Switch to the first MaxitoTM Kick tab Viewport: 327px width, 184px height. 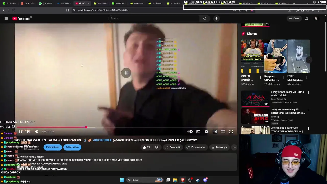click(9, 3)
